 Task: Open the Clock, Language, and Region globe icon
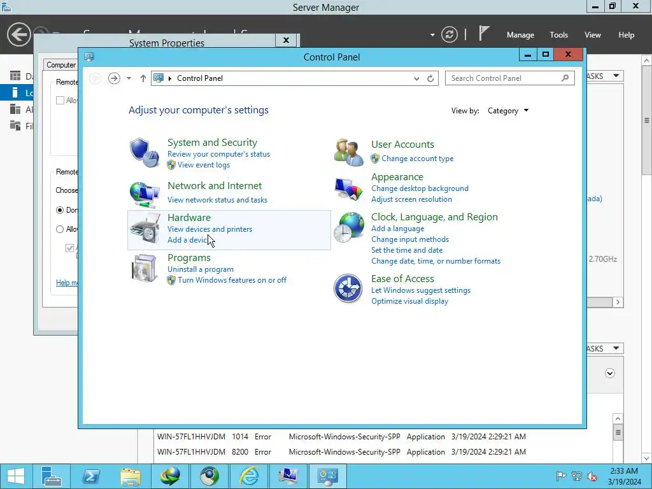[348, 227]
